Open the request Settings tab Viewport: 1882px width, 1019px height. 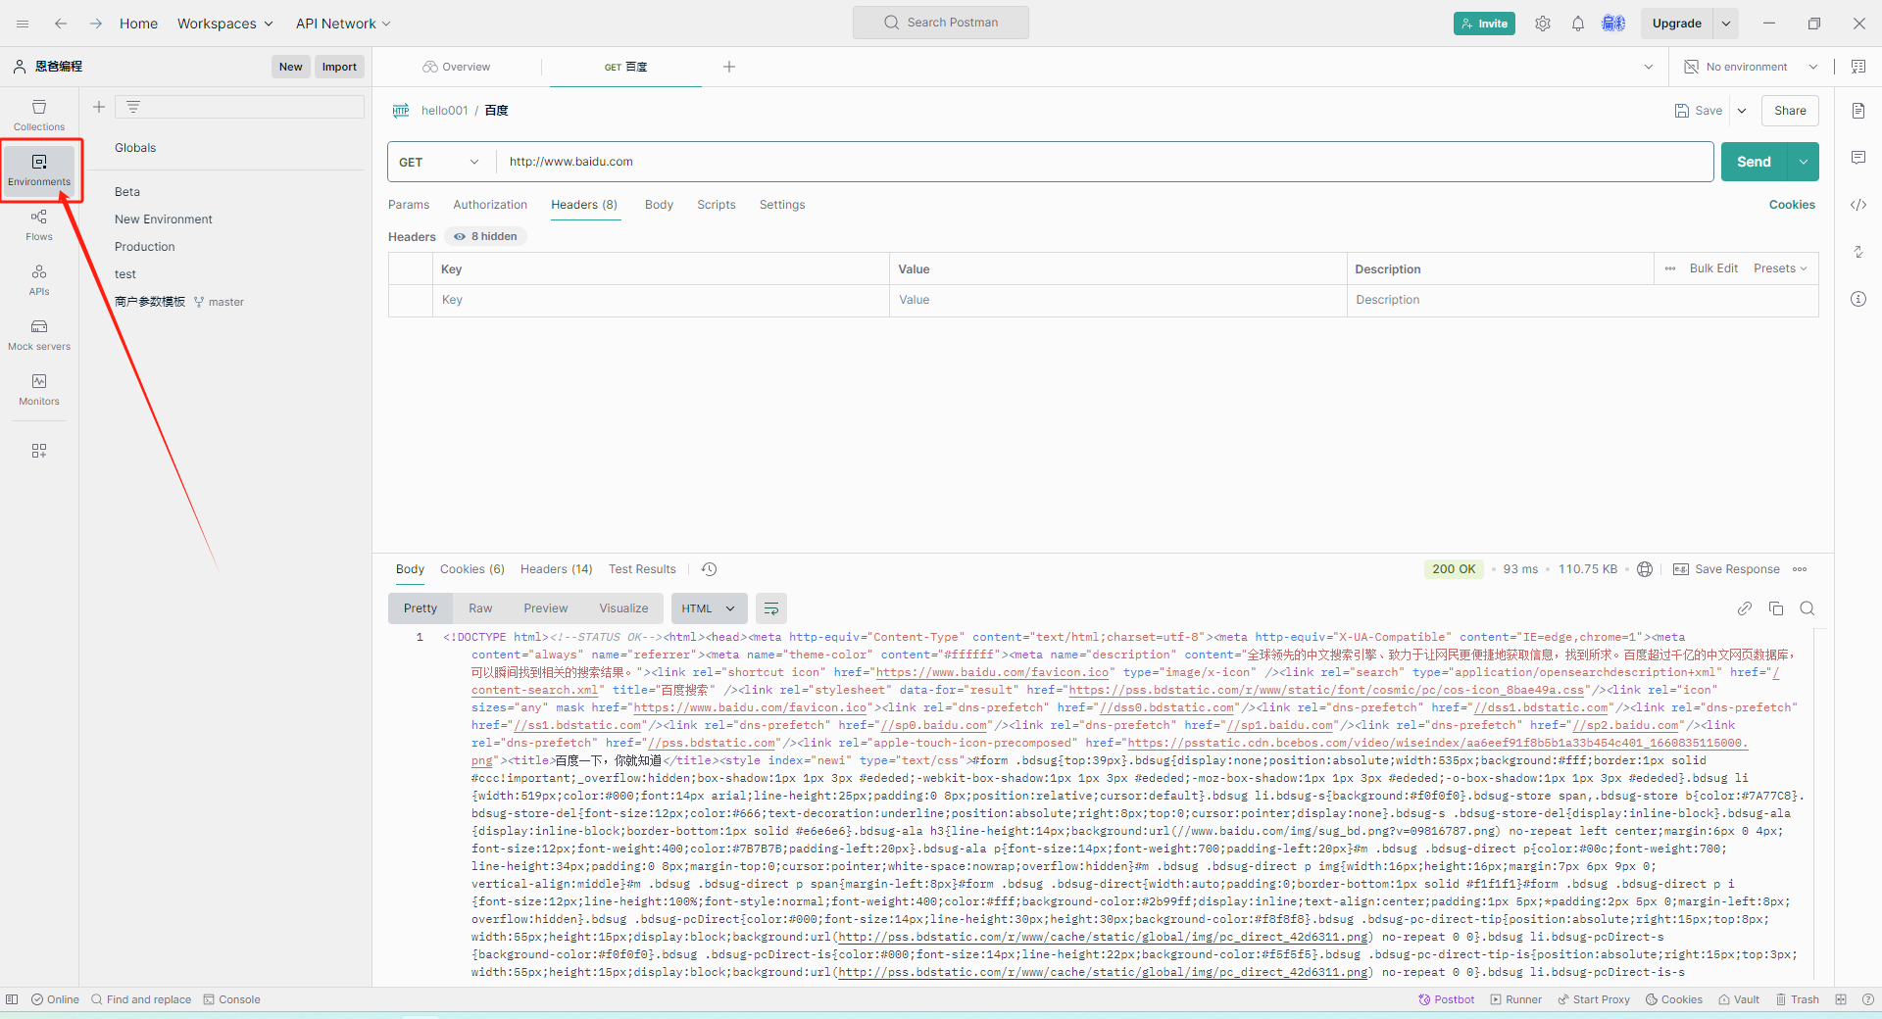pos(782,205)
